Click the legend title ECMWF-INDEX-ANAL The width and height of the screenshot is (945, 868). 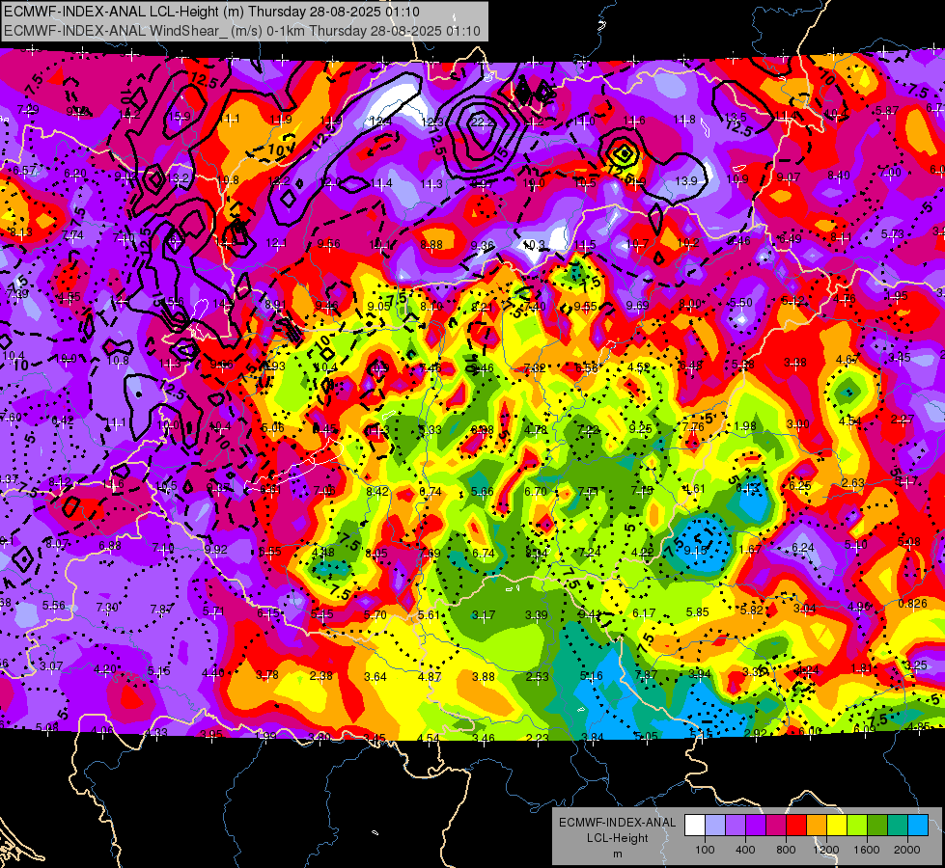(x=617, y=823)
